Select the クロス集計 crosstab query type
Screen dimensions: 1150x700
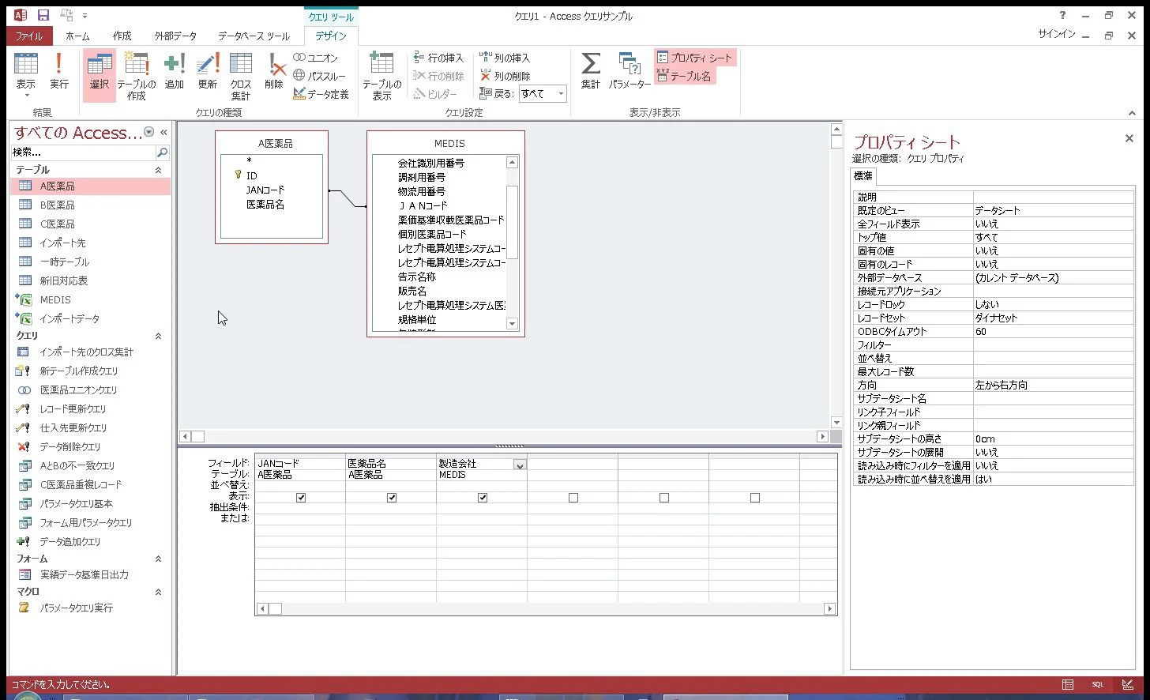(241, 76)
